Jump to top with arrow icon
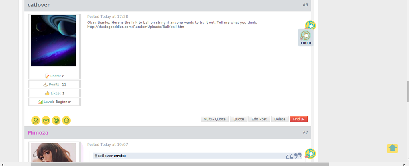The height and width of the screenshot is (166, 409). click(x=393, y=149)
